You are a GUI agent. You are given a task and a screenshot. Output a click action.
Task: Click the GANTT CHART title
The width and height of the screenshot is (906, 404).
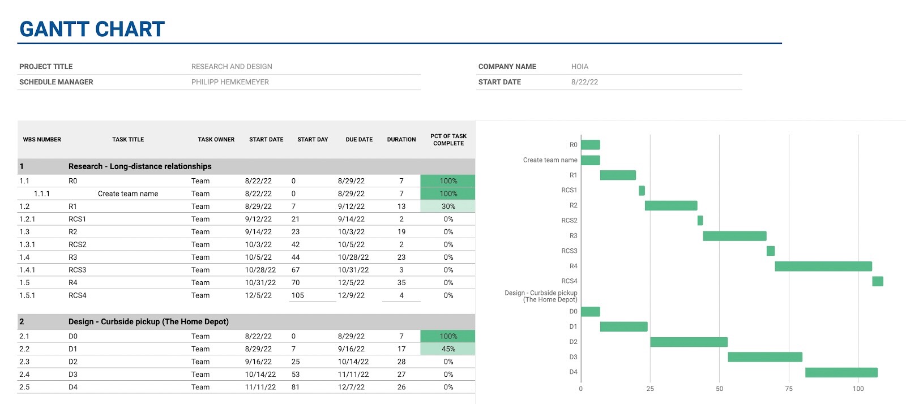point(92,29)
